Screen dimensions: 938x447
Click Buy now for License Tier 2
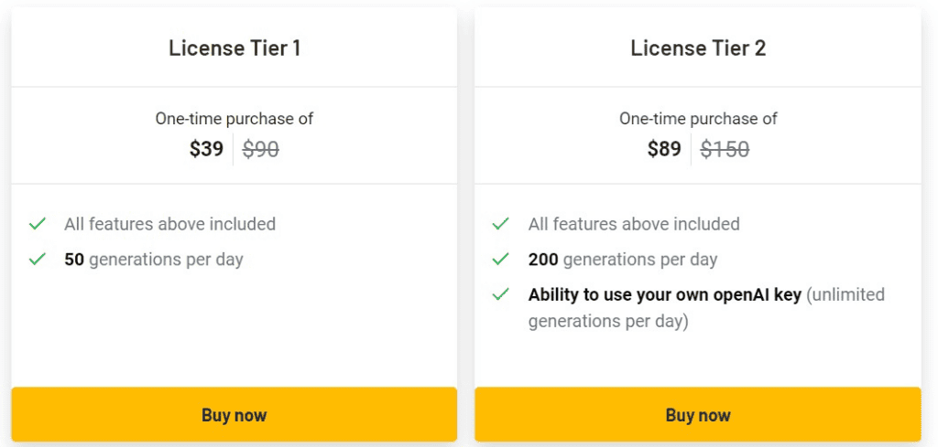(698, 414)
